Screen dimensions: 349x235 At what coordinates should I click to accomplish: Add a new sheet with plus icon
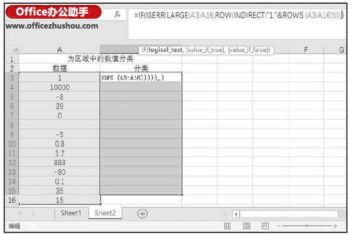[x=142, y=214]
